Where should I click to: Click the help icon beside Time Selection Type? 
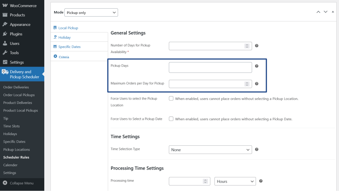(257, 150)
